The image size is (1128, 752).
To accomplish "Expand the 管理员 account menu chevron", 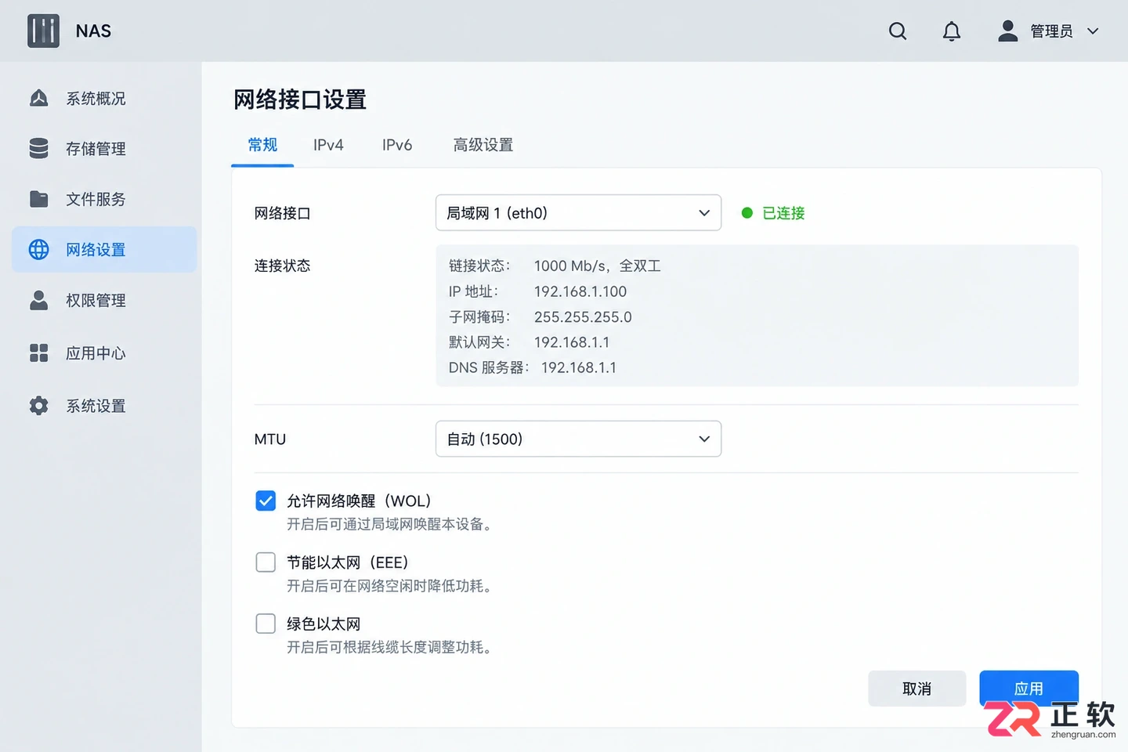I will [x=1093, y=31].
